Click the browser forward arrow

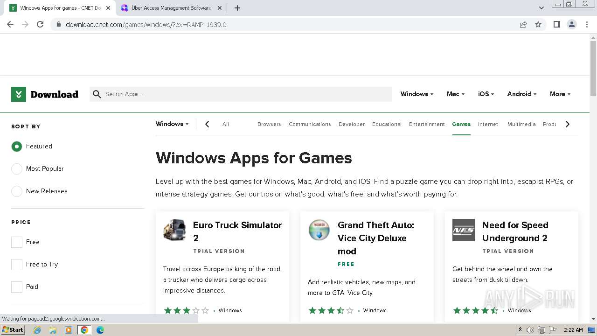[25, 24]
